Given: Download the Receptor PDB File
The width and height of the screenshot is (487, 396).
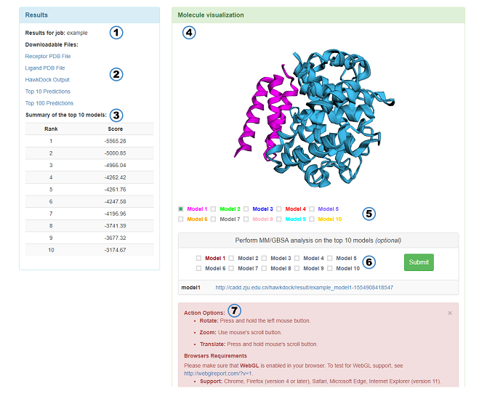Looking at the screenshot, I should [x=48, y=56].
